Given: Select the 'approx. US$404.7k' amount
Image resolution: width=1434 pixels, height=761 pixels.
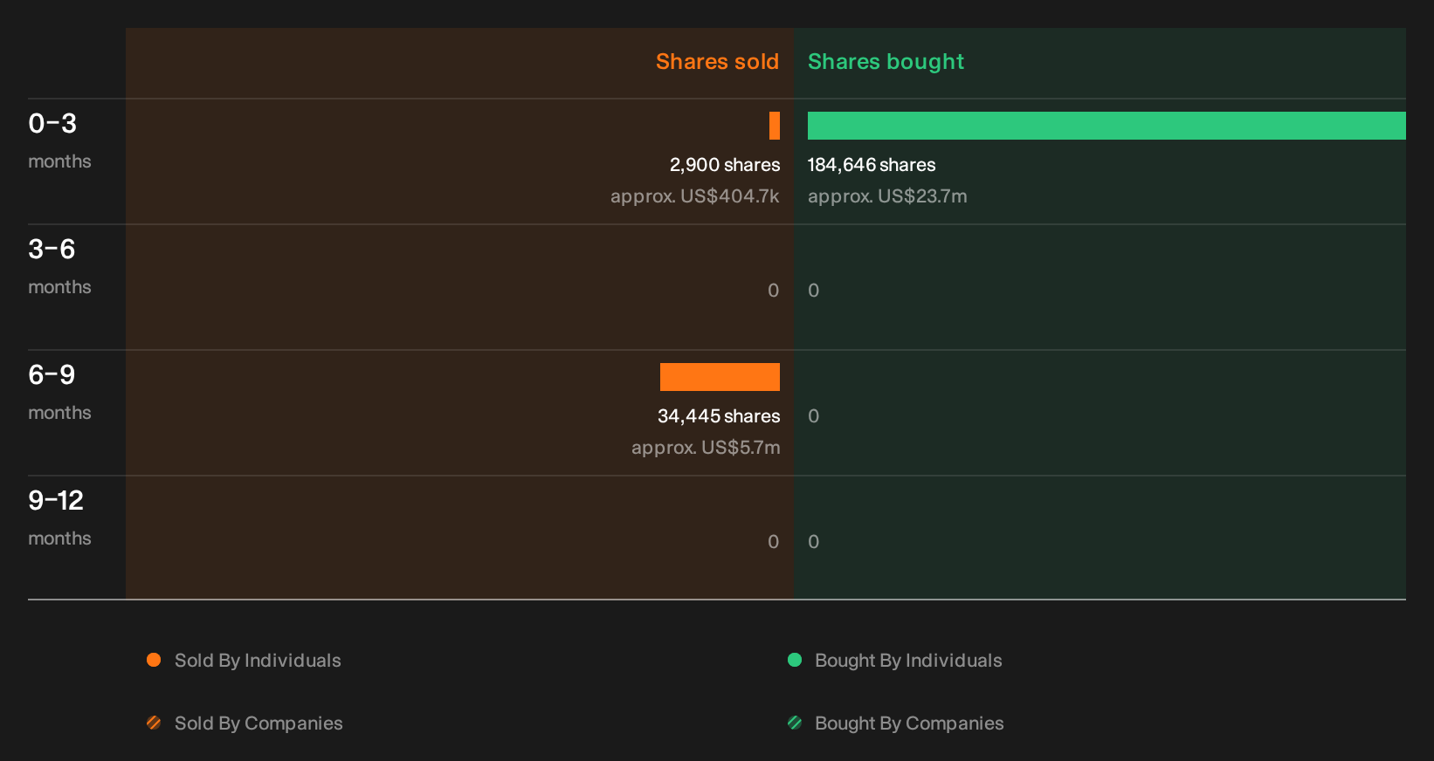Looking at the screenshot, I should click(695, 196).
